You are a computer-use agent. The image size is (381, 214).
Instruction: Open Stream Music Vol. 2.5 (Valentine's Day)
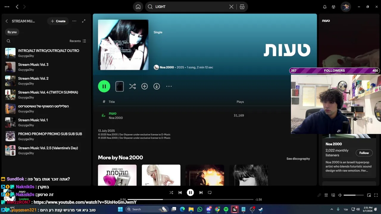click(x=46, y=150)
